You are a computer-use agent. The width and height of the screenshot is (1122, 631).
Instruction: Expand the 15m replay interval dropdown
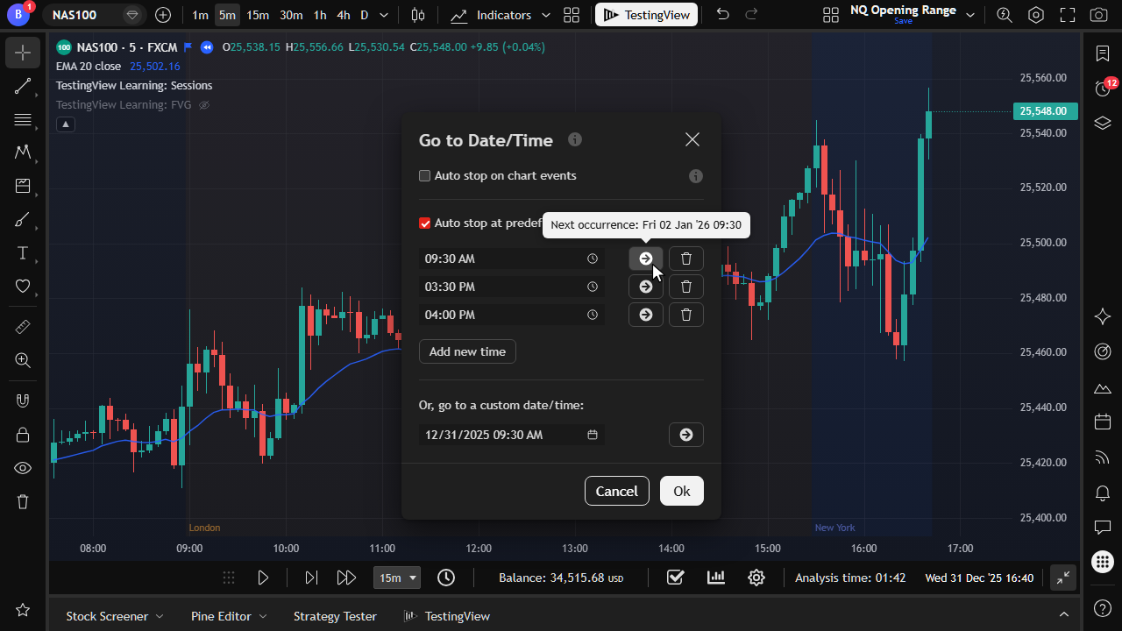[398, 578]
